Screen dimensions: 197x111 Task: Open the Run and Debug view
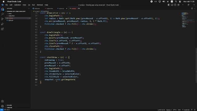point(2,24)
